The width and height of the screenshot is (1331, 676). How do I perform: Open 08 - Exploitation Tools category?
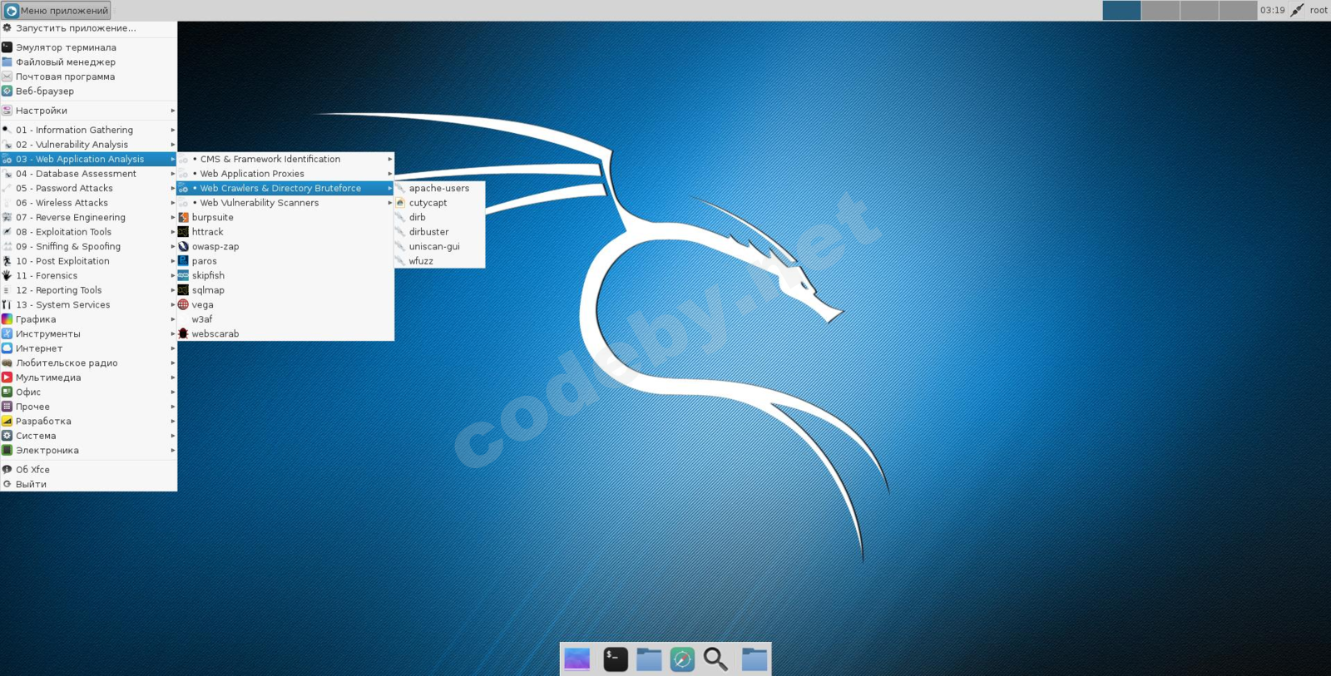[x=88, y=232]
